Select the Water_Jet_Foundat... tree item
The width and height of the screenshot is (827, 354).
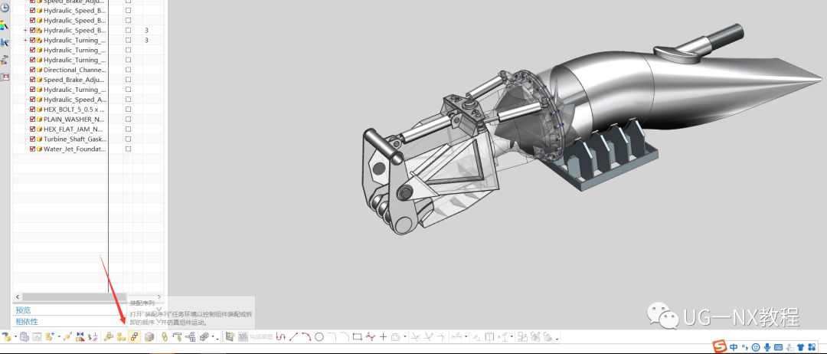tap(75, 149)
